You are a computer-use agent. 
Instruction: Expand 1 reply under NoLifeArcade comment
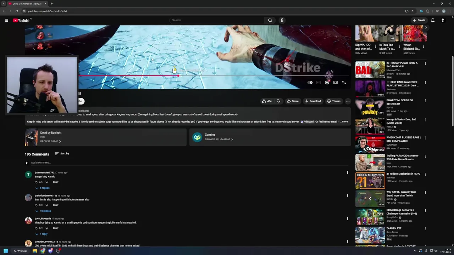[41, 234]
